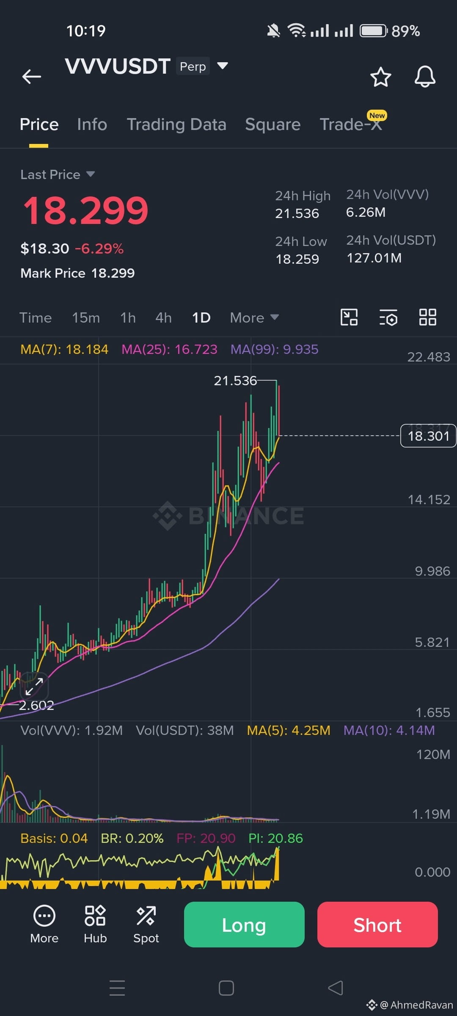The width and height of the screenshot is (457, 1016).
Task: Tap the Perp contract badge
Action: [x=193, y=66]
